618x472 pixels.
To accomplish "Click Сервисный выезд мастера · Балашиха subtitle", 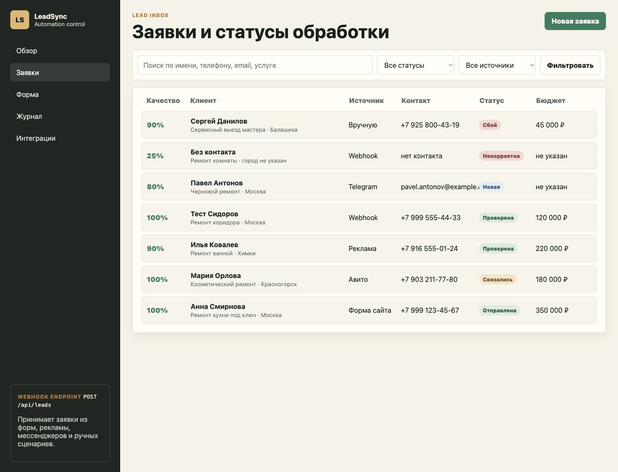I will click(244, 130).
